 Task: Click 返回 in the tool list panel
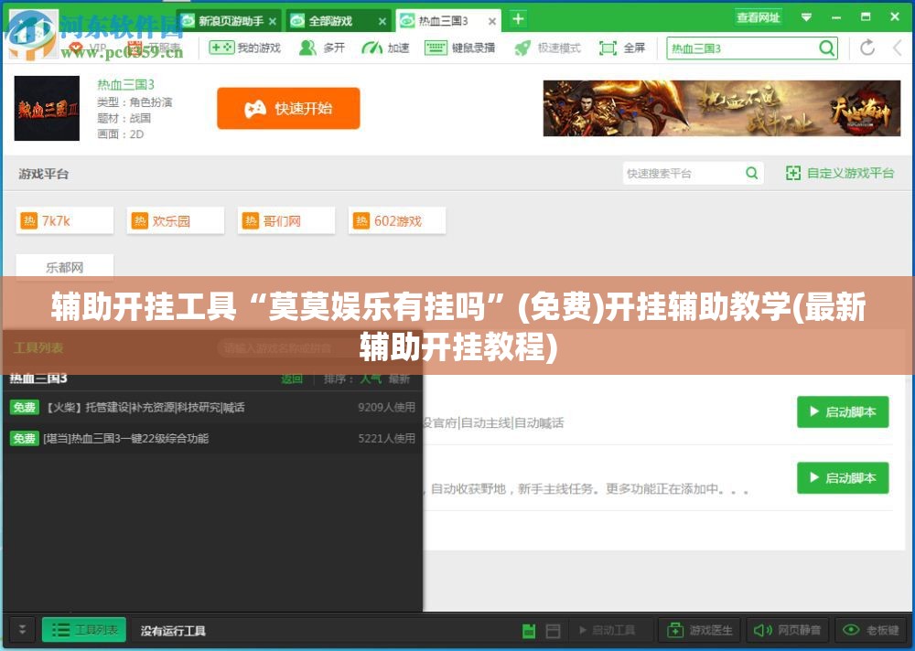pos(292,379)
